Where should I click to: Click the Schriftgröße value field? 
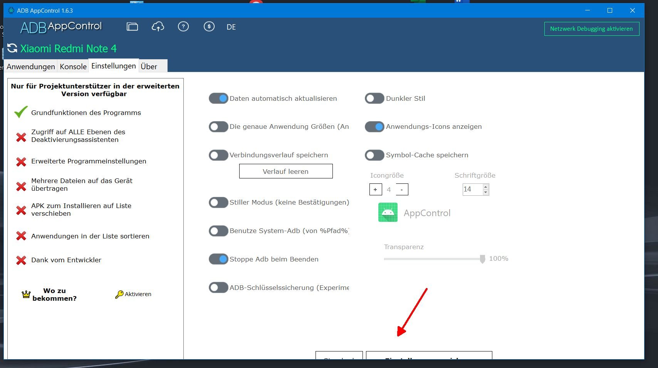473,189
